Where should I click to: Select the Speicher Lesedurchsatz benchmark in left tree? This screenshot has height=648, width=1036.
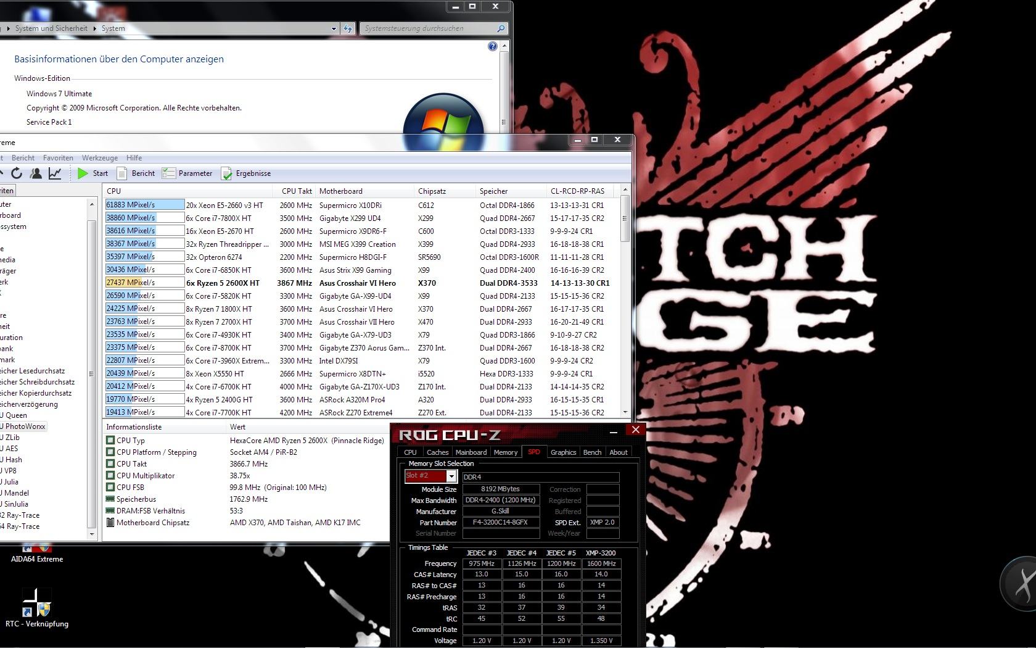pos(32,371)
